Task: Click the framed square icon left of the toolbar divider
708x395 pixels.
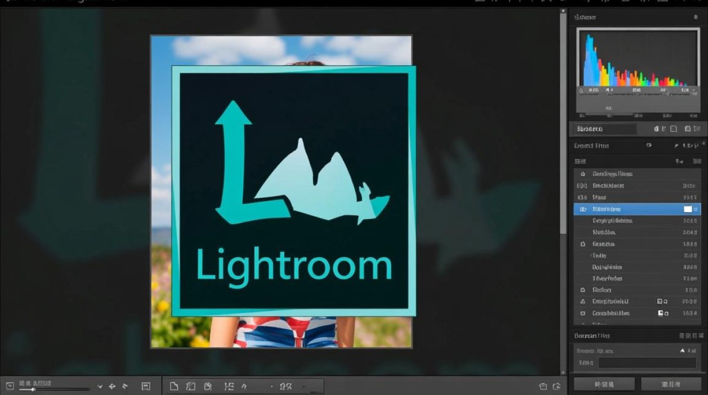Action: pos(146,387)
